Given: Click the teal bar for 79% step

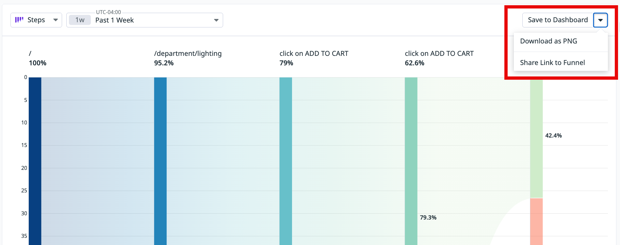Looking at the screenshot, I should (286, 160).
